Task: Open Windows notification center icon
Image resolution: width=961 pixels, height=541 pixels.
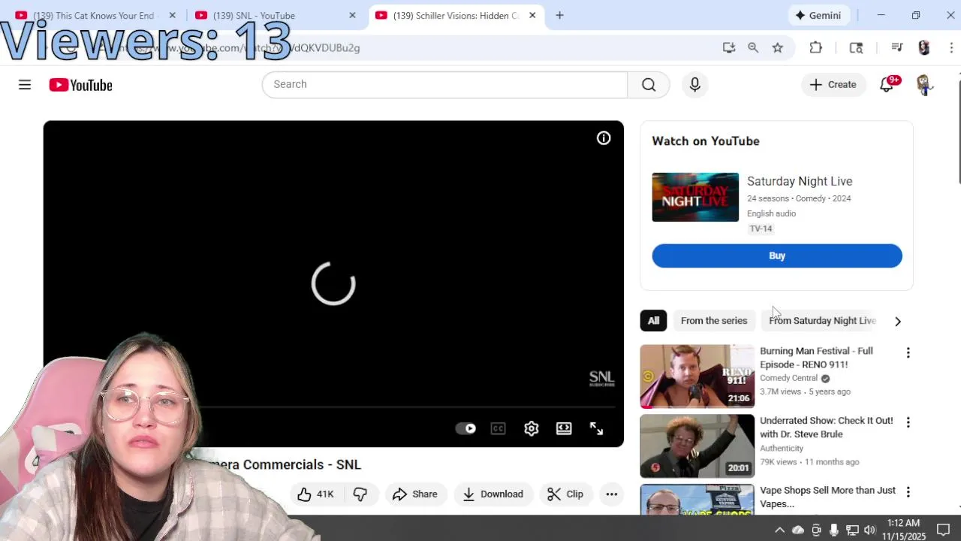Action: (944, 530)
